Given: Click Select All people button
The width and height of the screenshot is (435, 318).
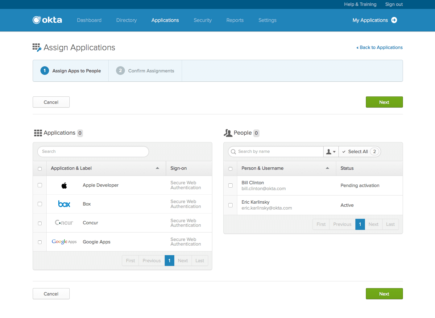Looking at the screenshot, I should (358, 152).
